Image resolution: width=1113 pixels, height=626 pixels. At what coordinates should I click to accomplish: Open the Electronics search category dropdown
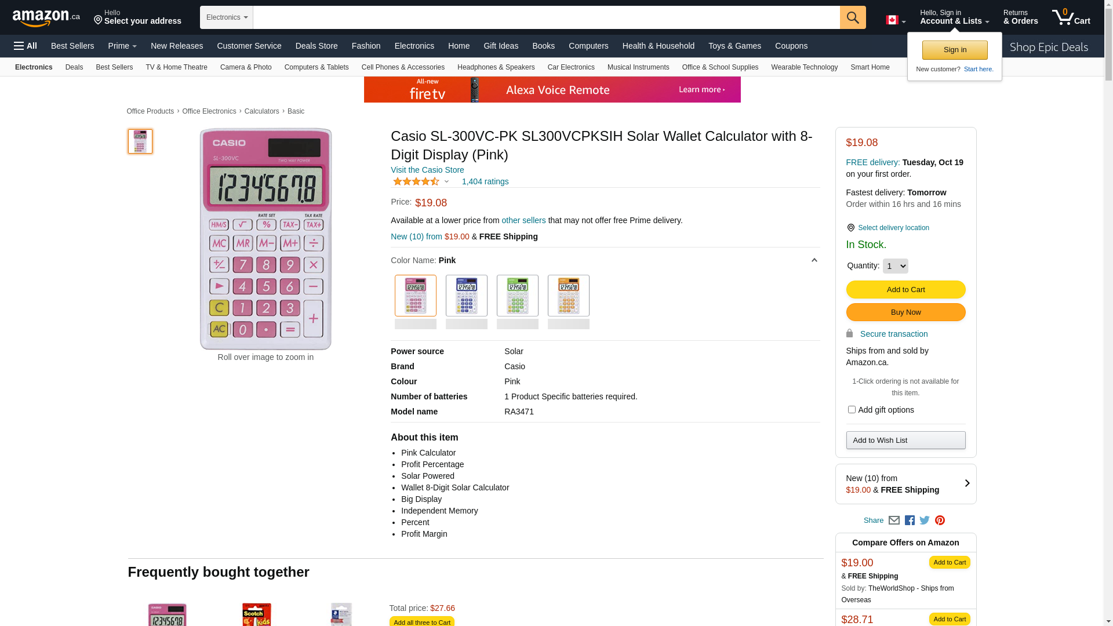(227, 17)
